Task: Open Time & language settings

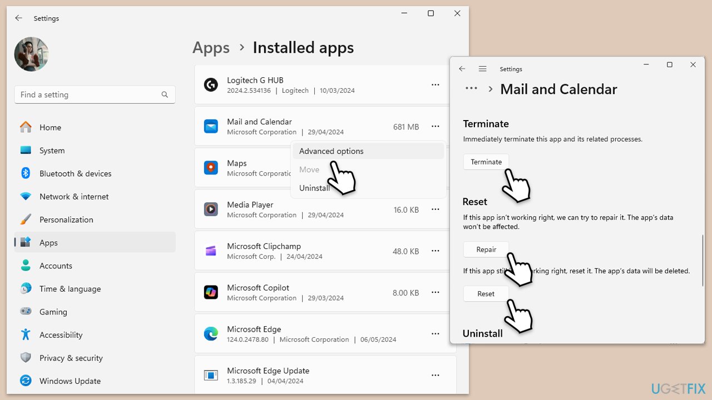Action: tap(95, 289)
